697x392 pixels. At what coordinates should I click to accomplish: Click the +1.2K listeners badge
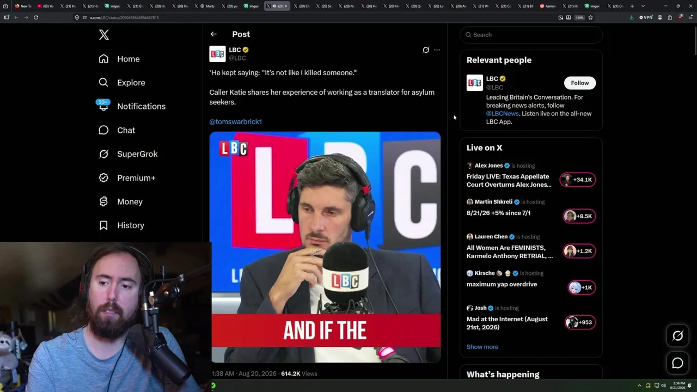click(579, 251)
